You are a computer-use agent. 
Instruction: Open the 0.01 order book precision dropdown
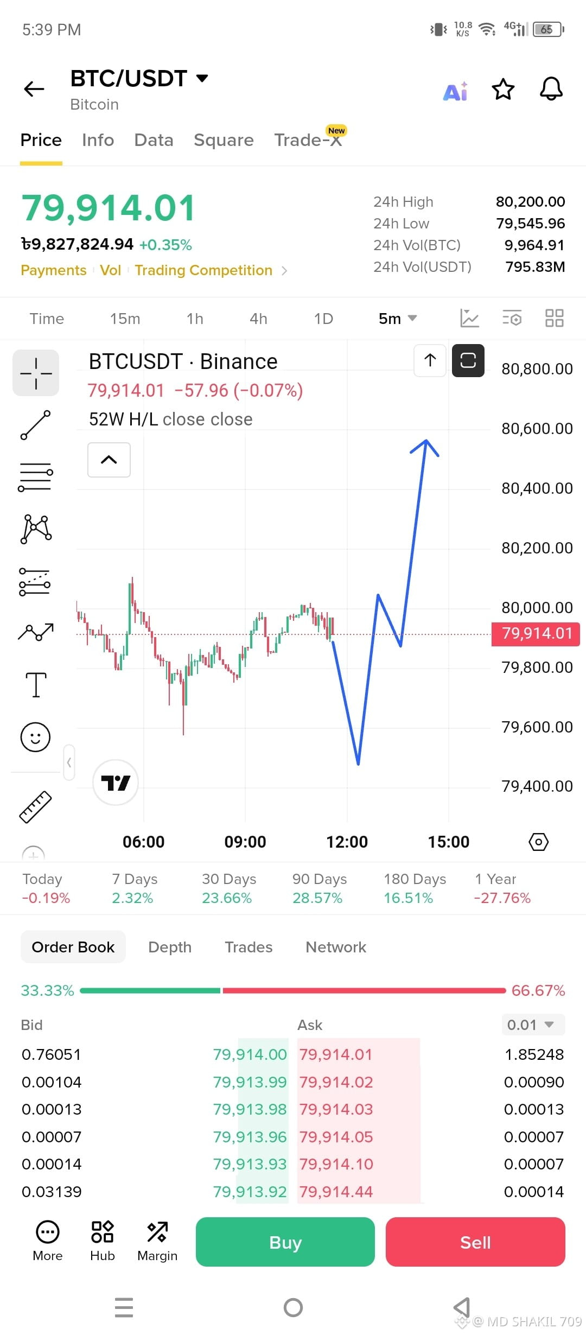pos(533,1025)
